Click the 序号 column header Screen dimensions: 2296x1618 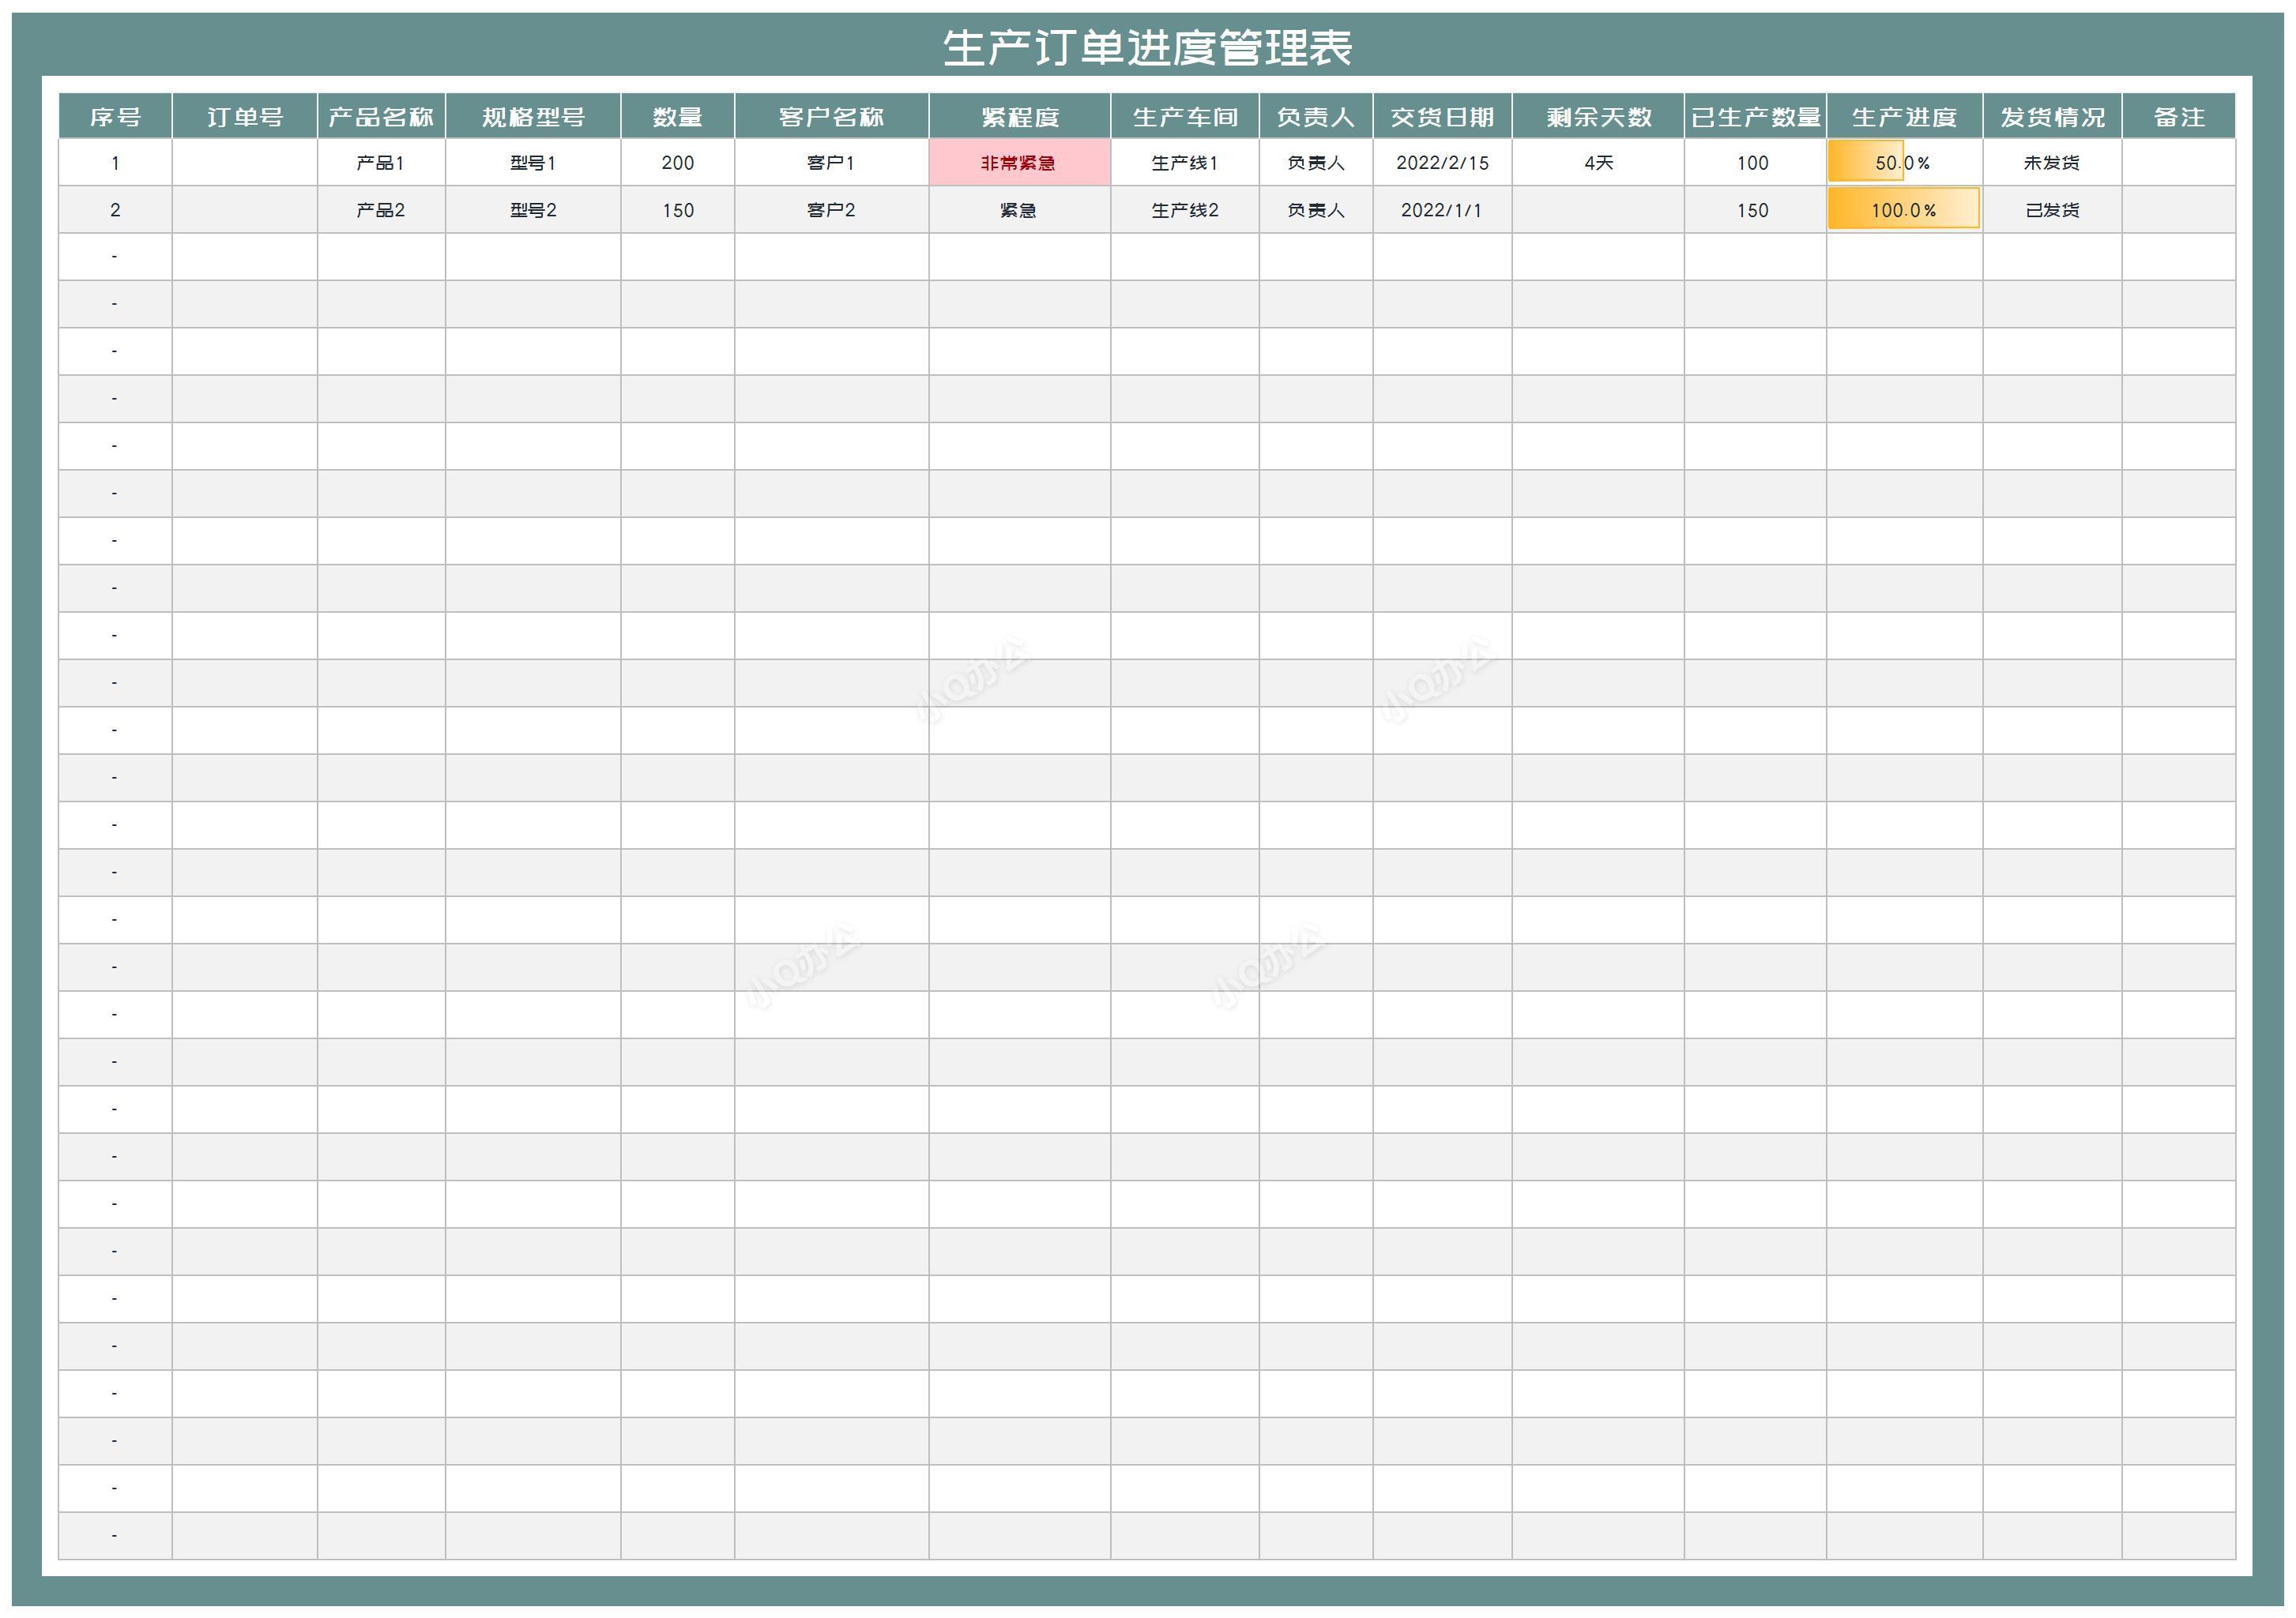coord(115,117)
